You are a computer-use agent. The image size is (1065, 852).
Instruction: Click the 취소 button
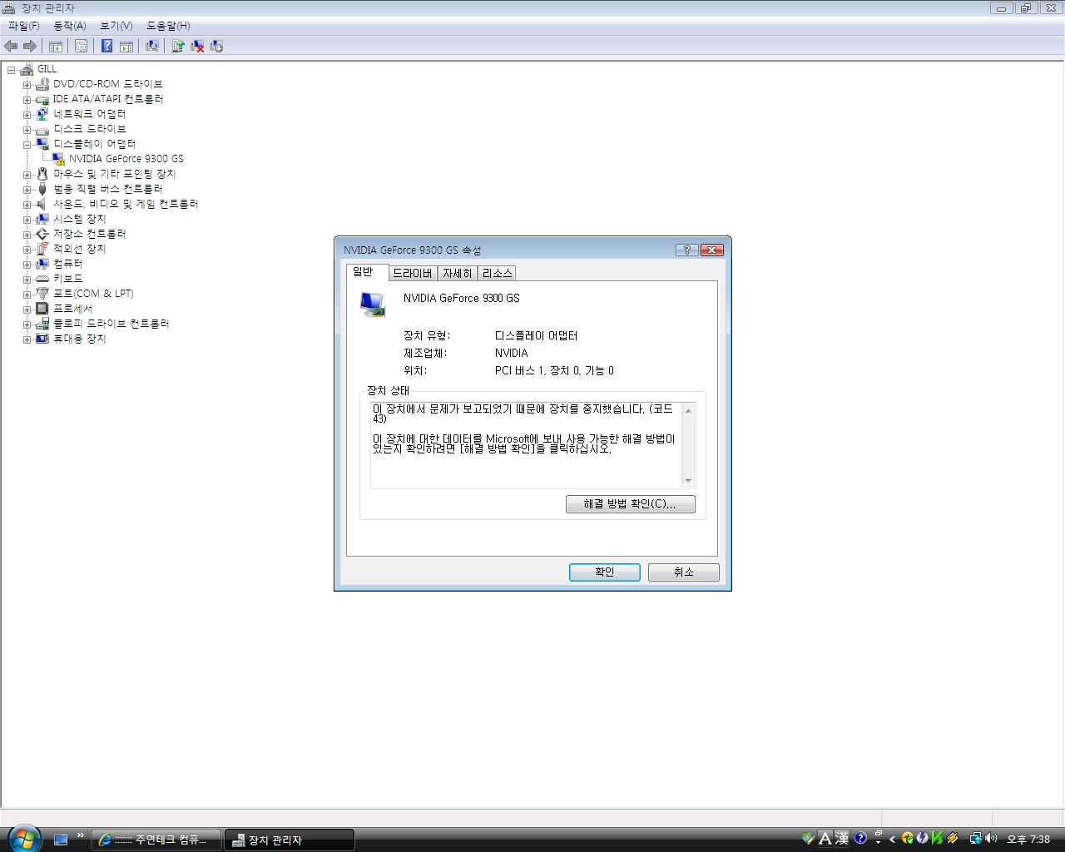coord(684,572)
